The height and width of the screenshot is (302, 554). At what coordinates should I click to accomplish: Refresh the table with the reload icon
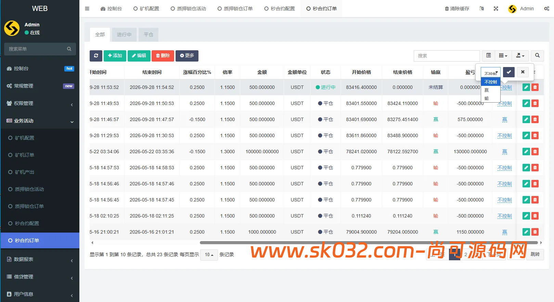click(96, 56)
